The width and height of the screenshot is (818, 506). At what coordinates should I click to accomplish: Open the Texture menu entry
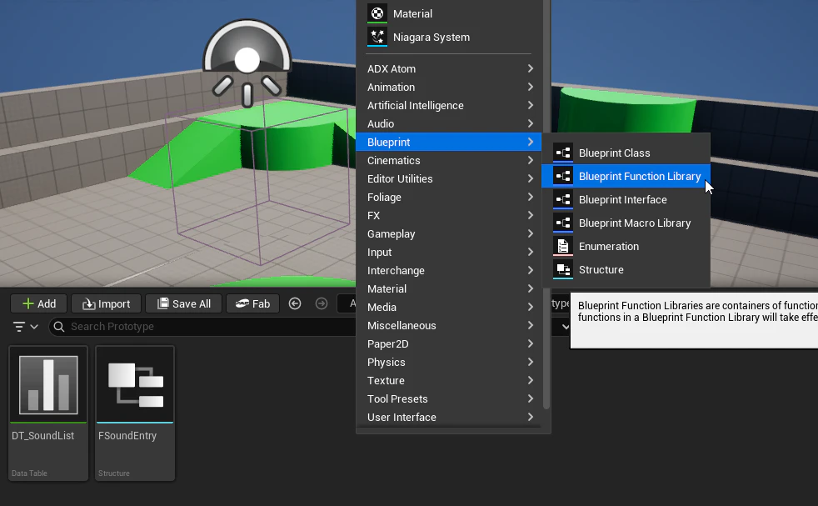tap(451, 380)
